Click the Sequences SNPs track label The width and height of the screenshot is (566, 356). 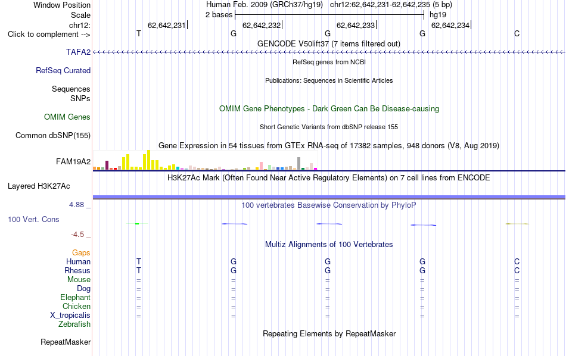pos(71,94)
